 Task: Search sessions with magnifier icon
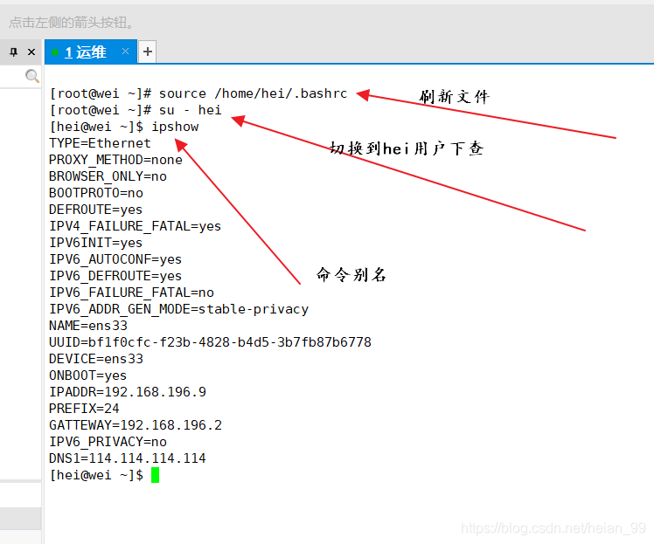pyautogui.click(x=32, y=76)
